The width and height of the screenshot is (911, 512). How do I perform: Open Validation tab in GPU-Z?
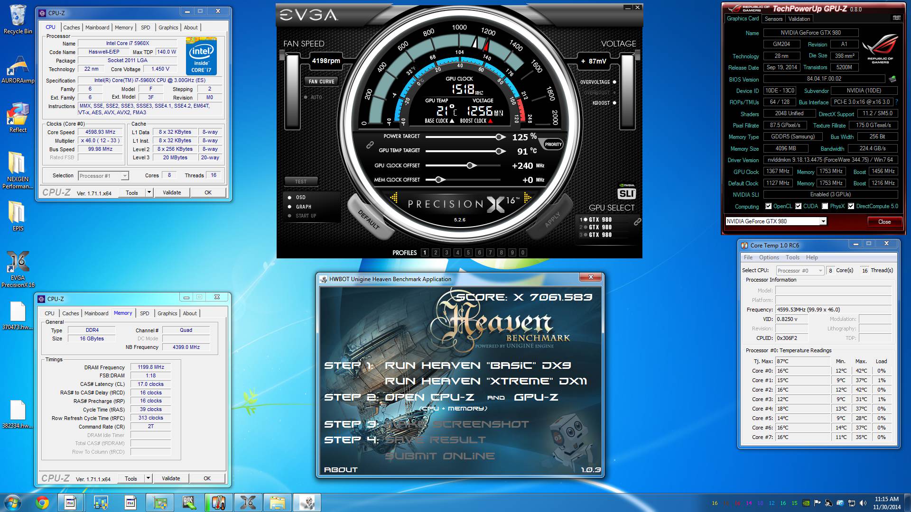coord(799,19)
